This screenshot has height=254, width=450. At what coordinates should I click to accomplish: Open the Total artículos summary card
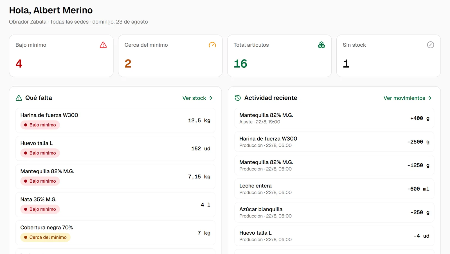280,56
